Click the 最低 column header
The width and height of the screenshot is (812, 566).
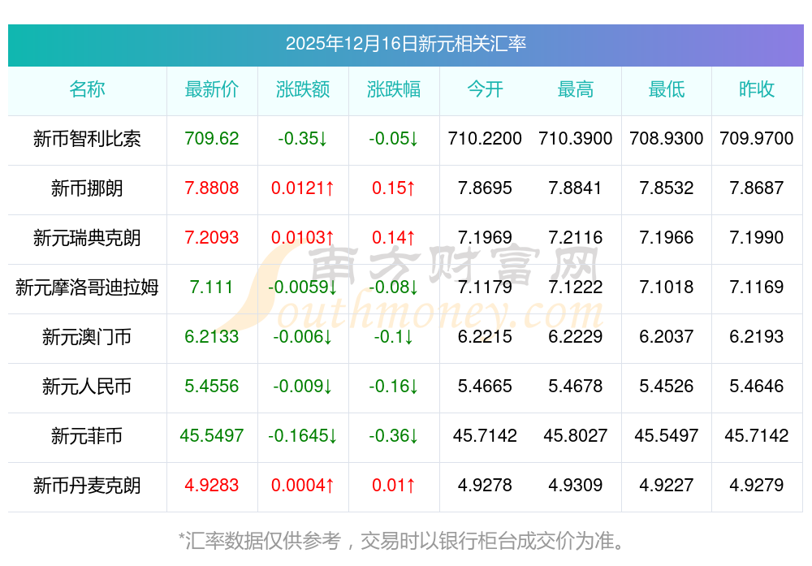click(667, 90)
